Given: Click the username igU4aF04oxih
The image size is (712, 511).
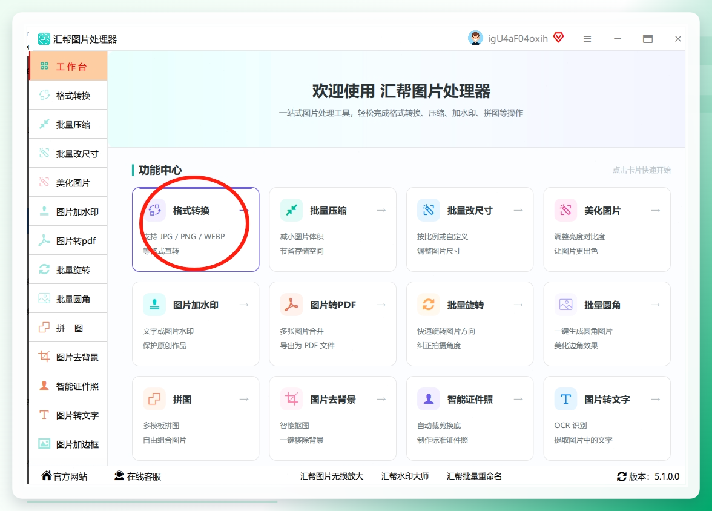Looking at the screenshot, I should pyautogui.click(x=518, y=39).
